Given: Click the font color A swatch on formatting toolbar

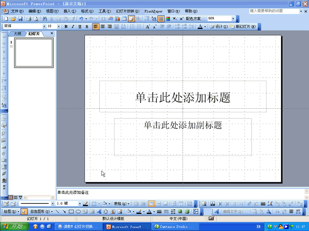Looking at the screenshot, I should [x=200, y=26].
